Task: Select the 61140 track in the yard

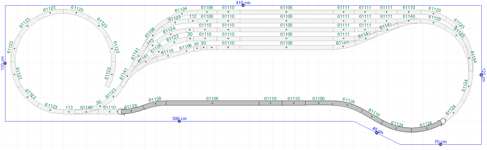Action: (x=408, y=21)
